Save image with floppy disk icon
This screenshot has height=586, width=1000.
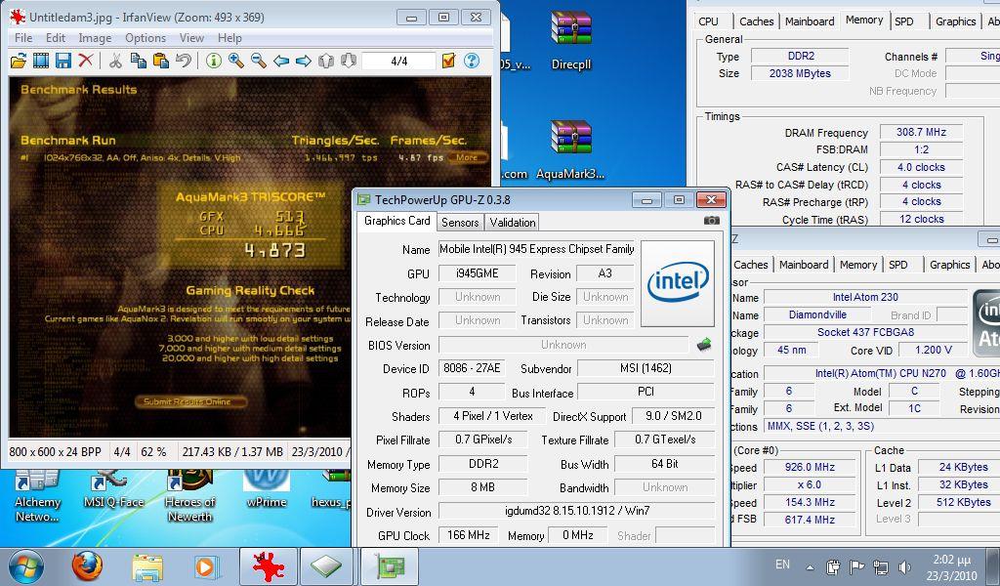tap(63, 61)
